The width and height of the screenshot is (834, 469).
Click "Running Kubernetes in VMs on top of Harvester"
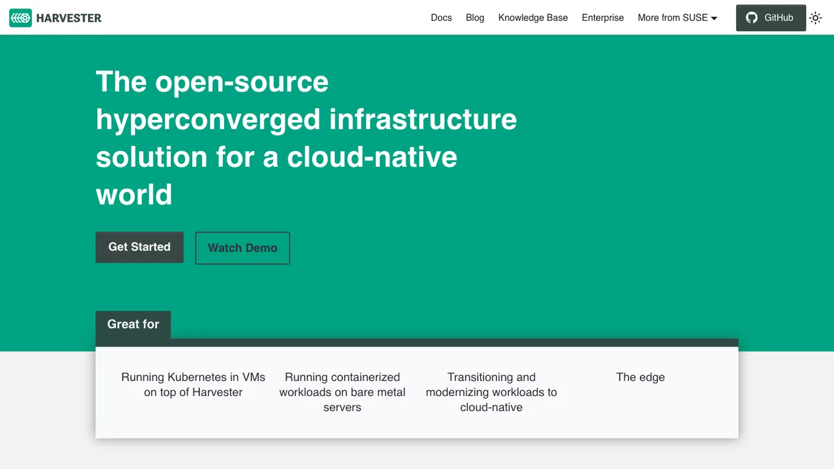click(x=194, y=384)
